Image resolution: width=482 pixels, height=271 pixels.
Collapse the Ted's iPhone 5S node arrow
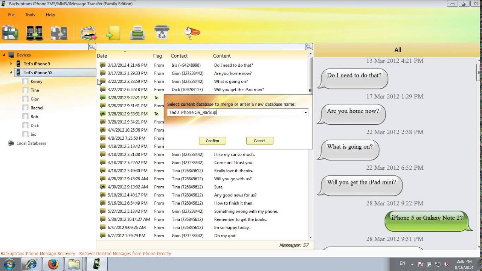[11, 73]
